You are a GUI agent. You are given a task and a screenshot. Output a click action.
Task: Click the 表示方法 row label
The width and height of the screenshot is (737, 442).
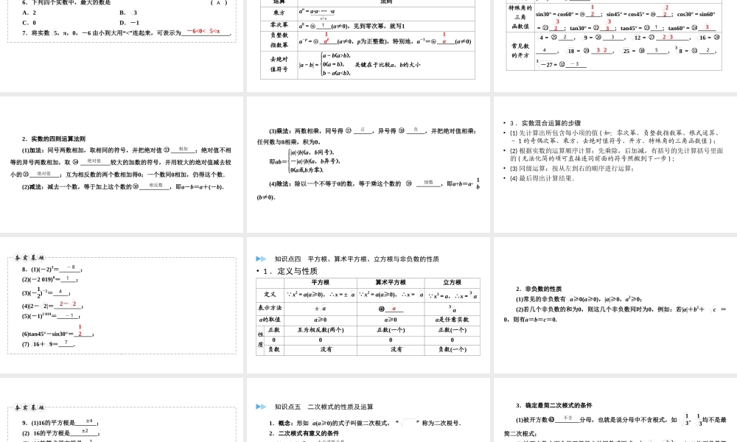[270, 308]
